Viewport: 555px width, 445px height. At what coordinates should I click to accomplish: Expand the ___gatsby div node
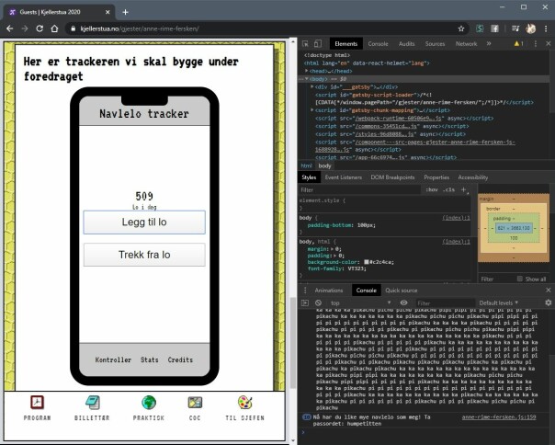point(311,86)
